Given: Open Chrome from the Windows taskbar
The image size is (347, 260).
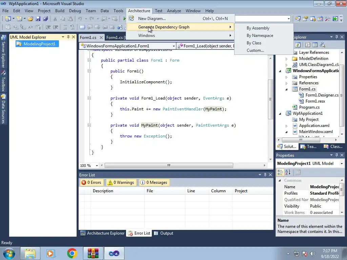Looking at the screenshot, I should (x=72, y=253).
